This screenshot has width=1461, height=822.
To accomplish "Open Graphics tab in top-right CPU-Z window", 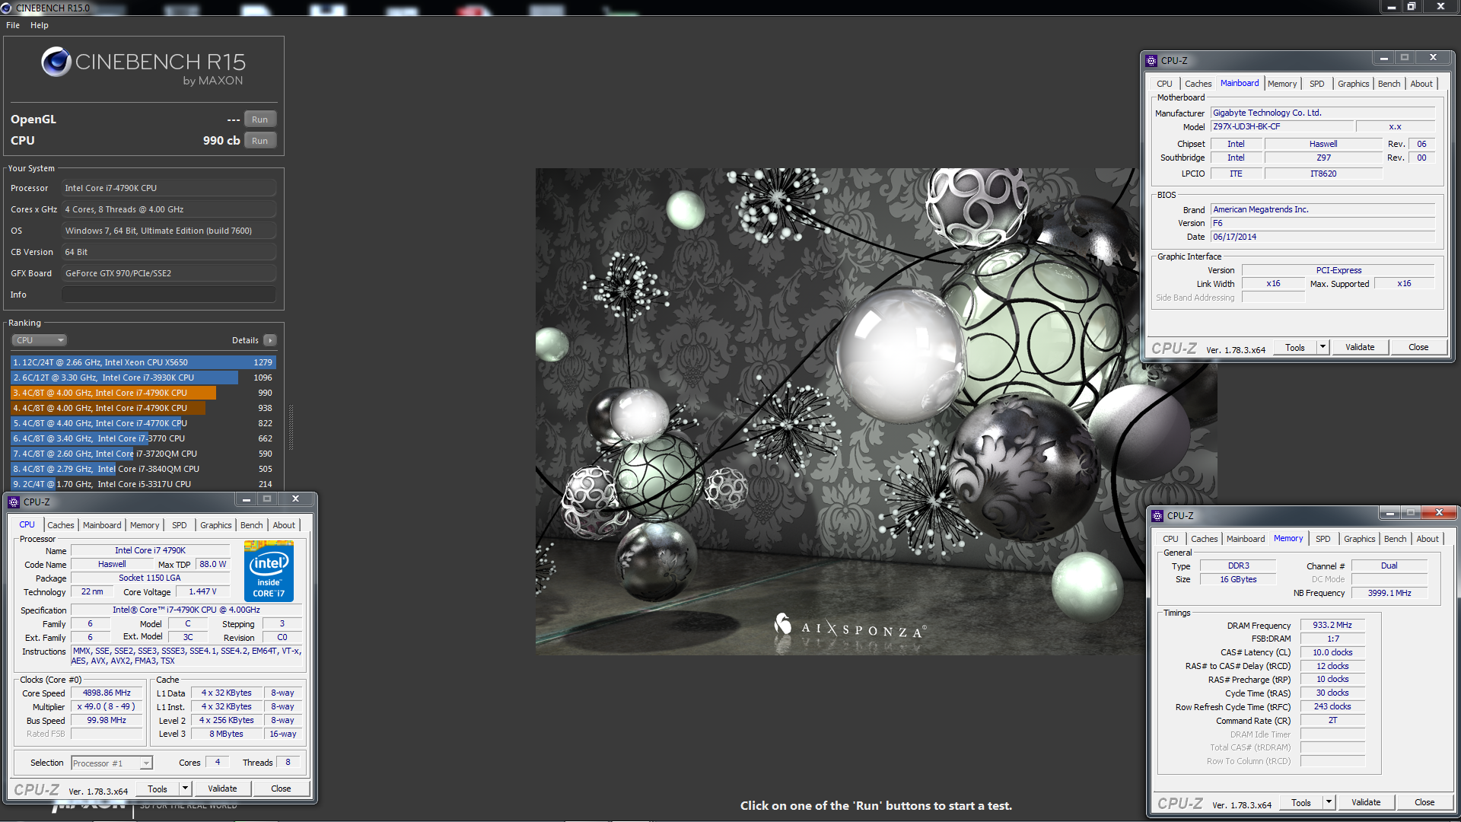I will click(1354, 84).
